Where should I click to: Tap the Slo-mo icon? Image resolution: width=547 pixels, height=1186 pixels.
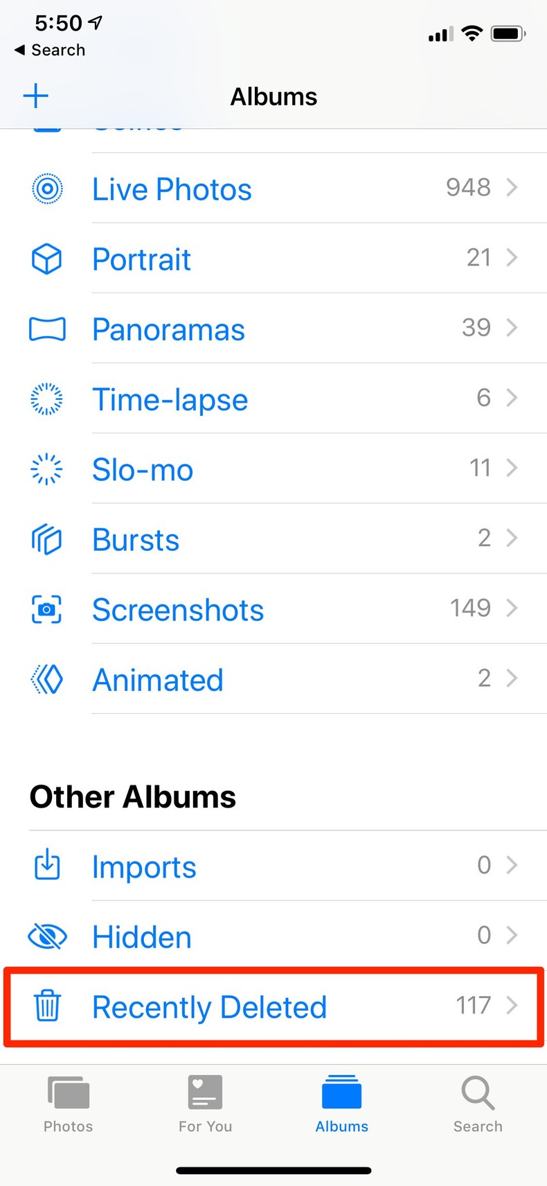pyautogui.click(x=47, y=469)
